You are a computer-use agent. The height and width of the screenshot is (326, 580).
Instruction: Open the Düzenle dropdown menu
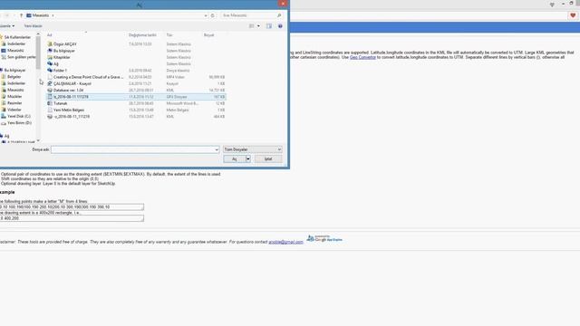(7, 26)
